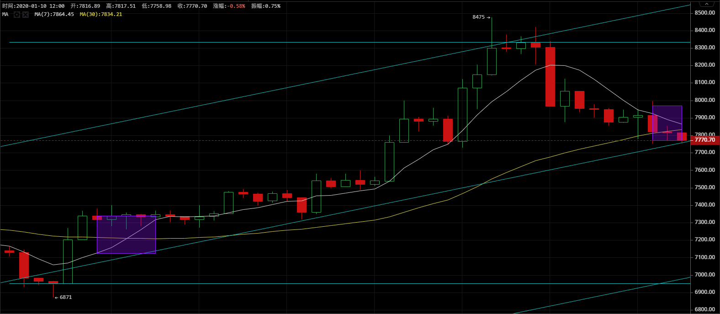Click the timestamp 时间:2020-01-10 12:00
The width and height of the screenshot is (720, 314).
pyautogui.click(x=33, y=6)
